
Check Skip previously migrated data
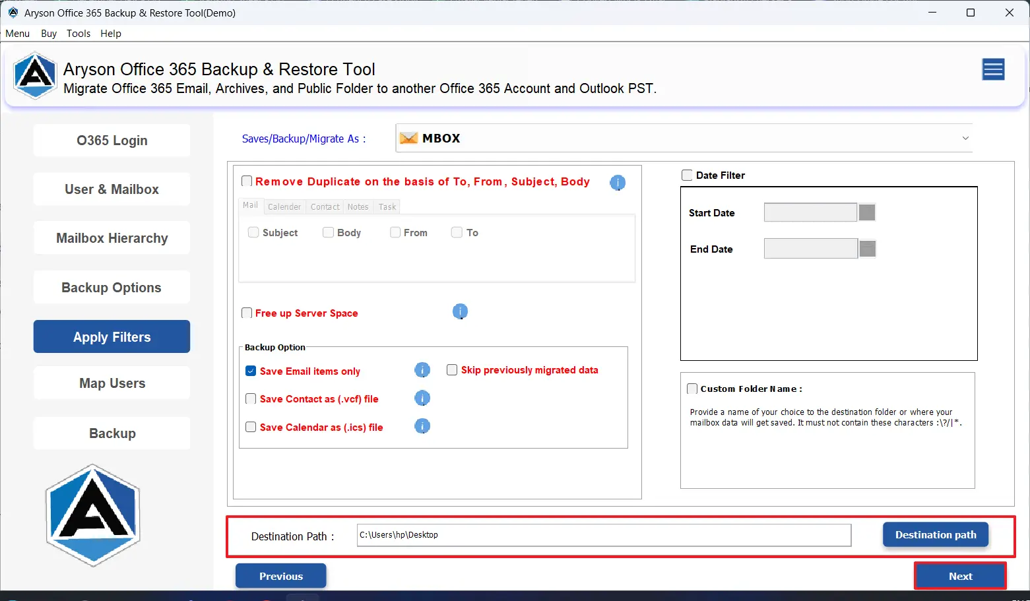pos(452,369)
